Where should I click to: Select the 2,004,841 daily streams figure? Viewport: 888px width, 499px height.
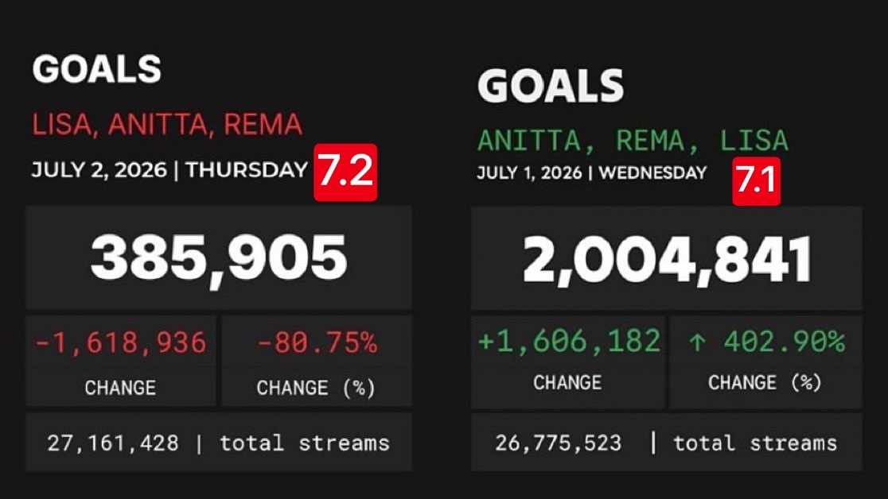point(667,260)
